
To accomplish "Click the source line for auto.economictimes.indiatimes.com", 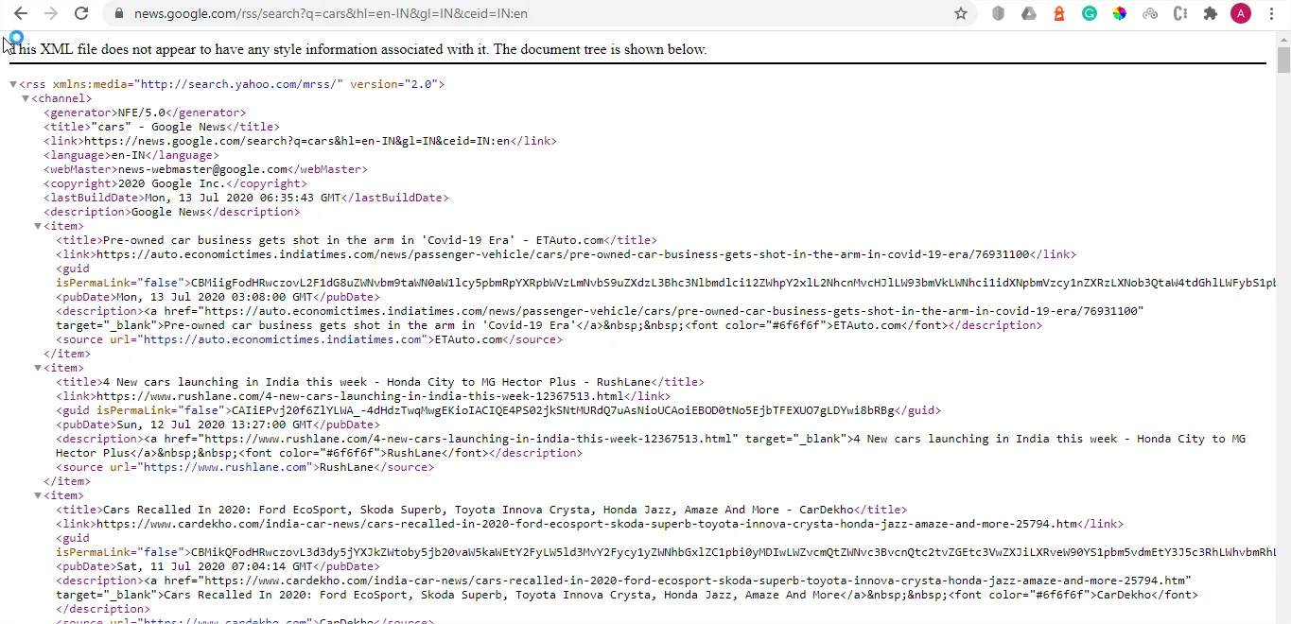I will (309, 339).
